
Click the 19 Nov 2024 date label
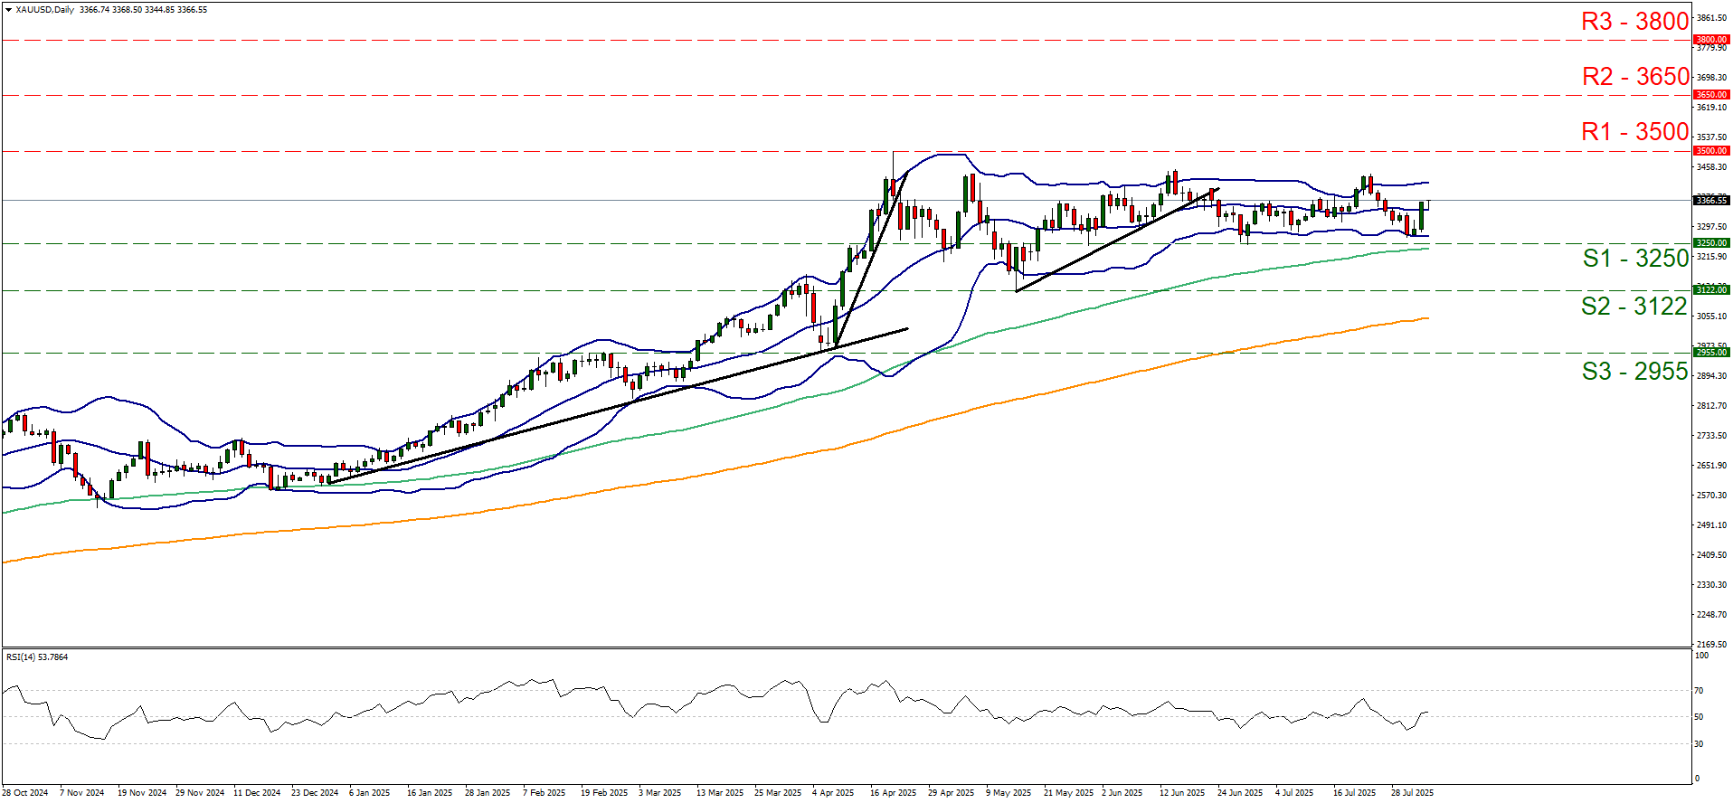[x=142, y=793]
